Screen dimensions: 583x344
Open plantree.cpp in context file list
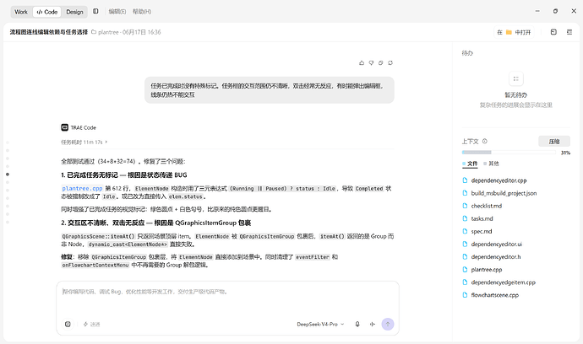(487, 270)
